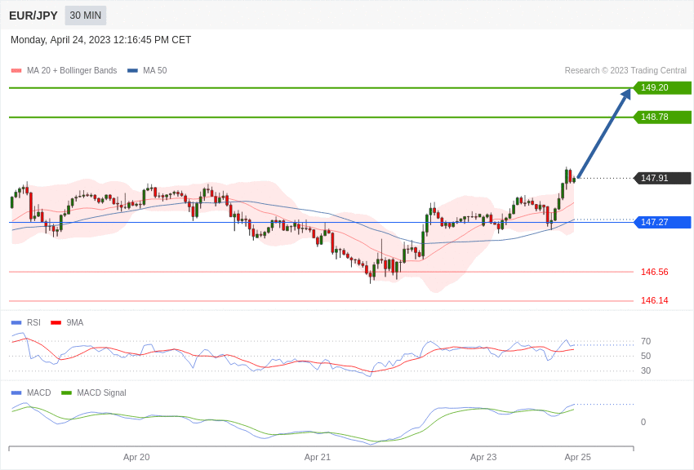Click the 9MA red legend swatch

pos(56,323)
